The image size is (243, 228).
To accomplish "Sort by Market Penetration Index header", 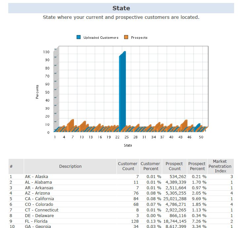I will [x=220, y=166].
